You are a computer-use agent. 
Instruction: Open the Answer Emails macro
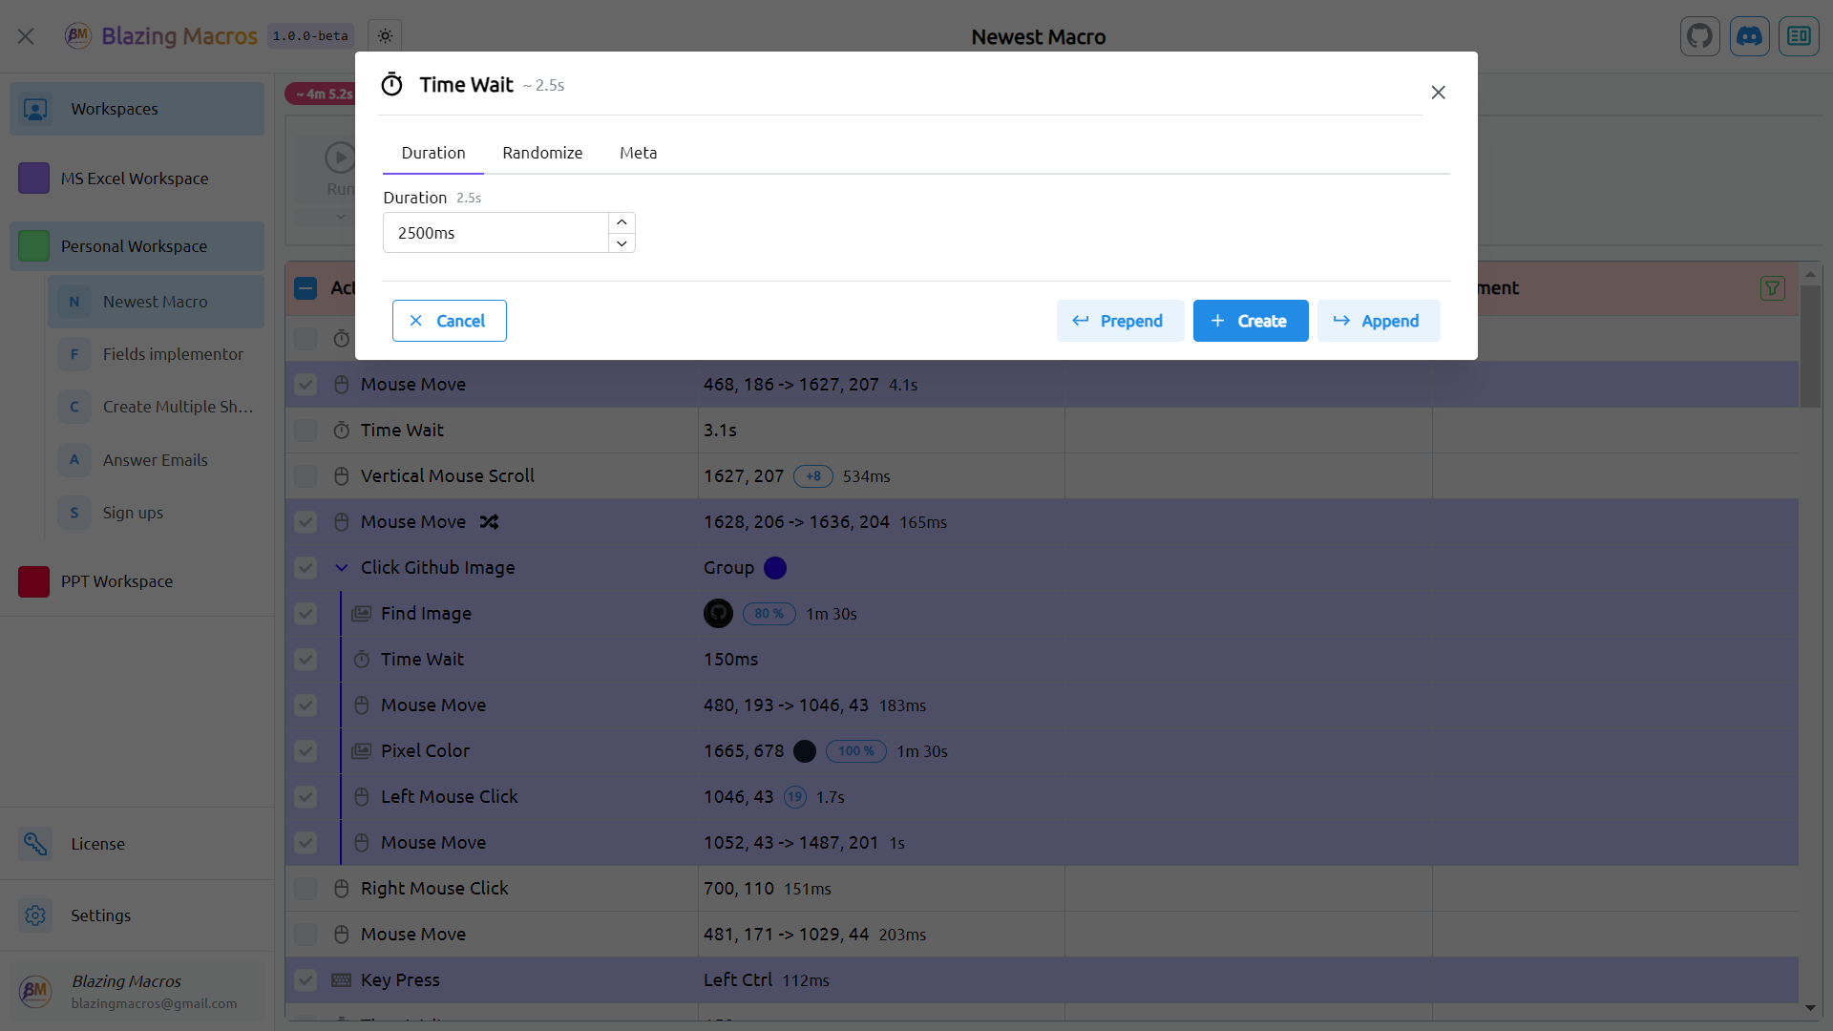[x=156, y=460]
